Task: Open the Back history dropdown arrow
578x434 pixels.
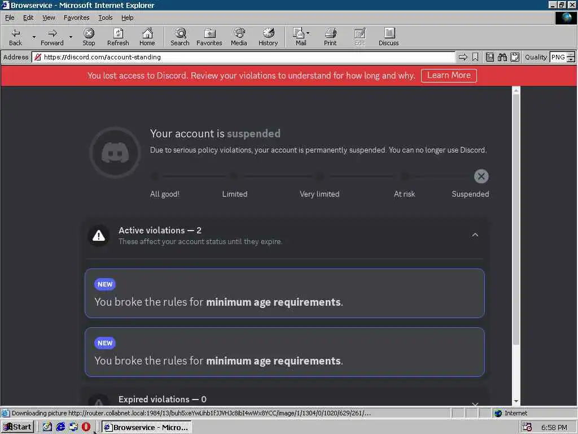Action: pyautogui.click(x=34, y=37)
